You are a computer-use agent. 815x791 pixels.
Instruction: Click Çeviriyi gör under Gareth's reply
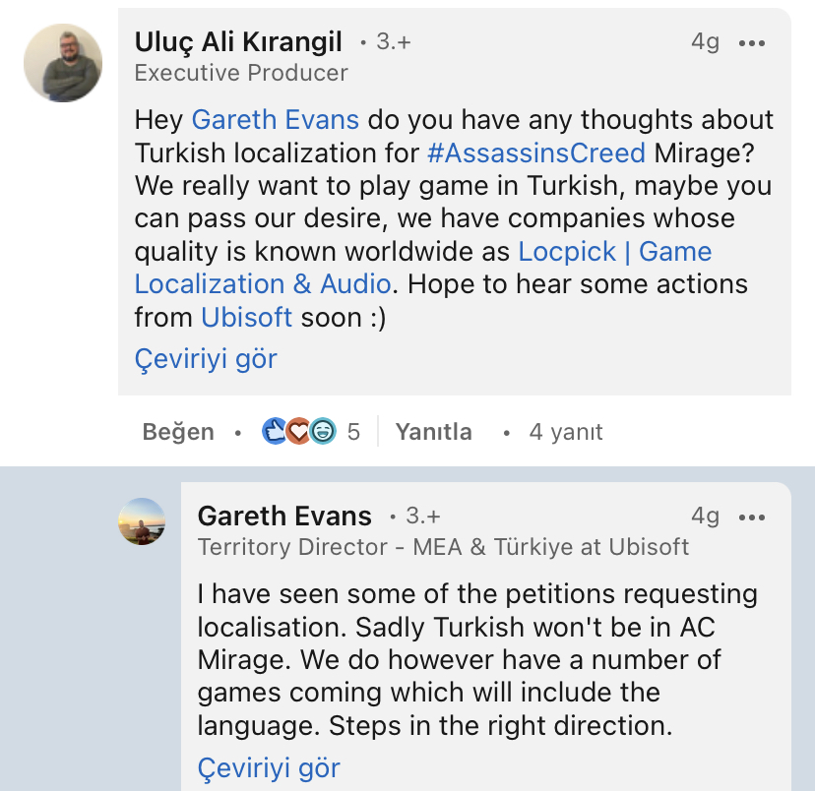pos(269,767)
